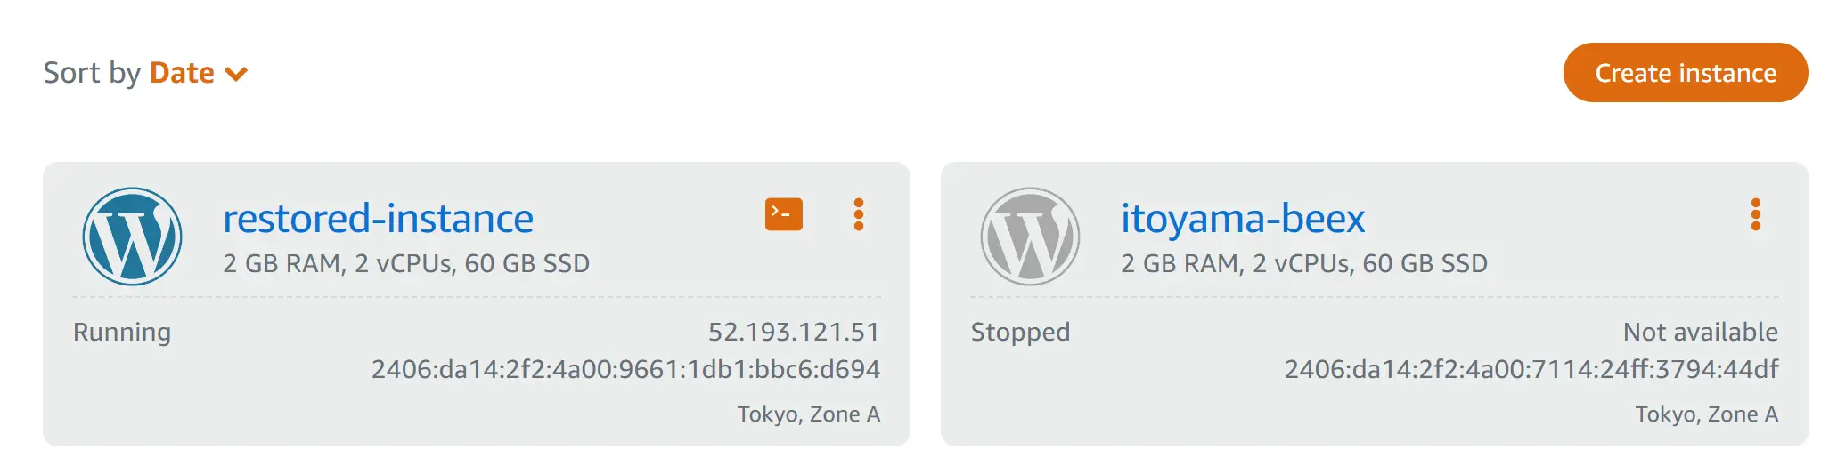The height and width of the screenshot is (450, 1829).
Task: Click the specs text under itoyama-beex
Action: (x=1304, y=264)
